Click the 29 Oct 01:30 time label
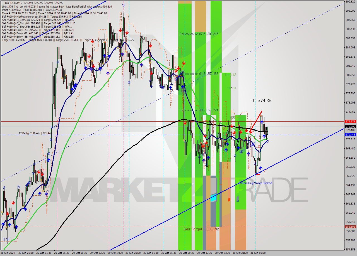 (44, 253)
